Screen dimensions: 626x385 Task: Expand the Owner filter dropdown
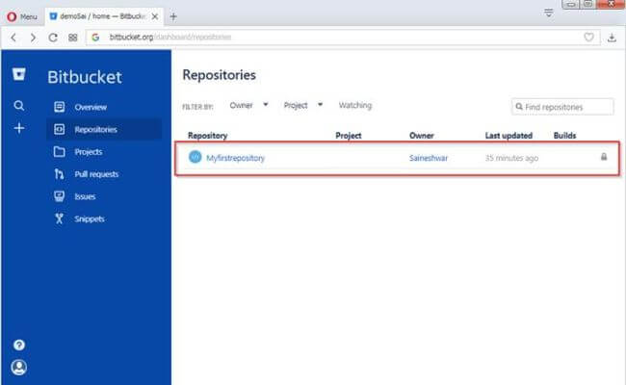pyautogui.click(x=248, y=105)
